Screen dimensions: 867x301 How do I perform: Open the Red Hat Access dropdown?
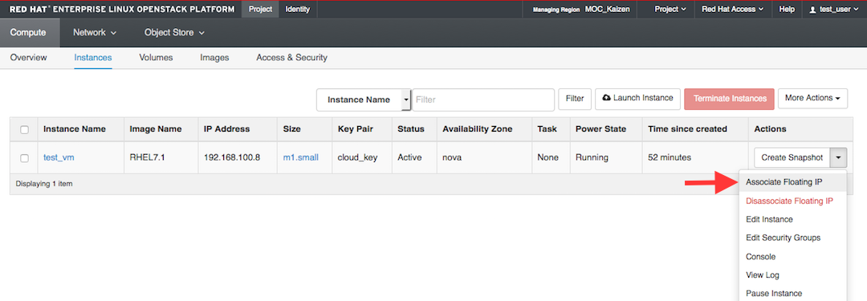click(732, 10)
